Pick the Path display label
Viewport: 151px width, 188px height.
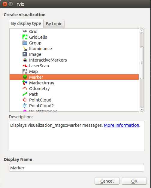point(34,94)
